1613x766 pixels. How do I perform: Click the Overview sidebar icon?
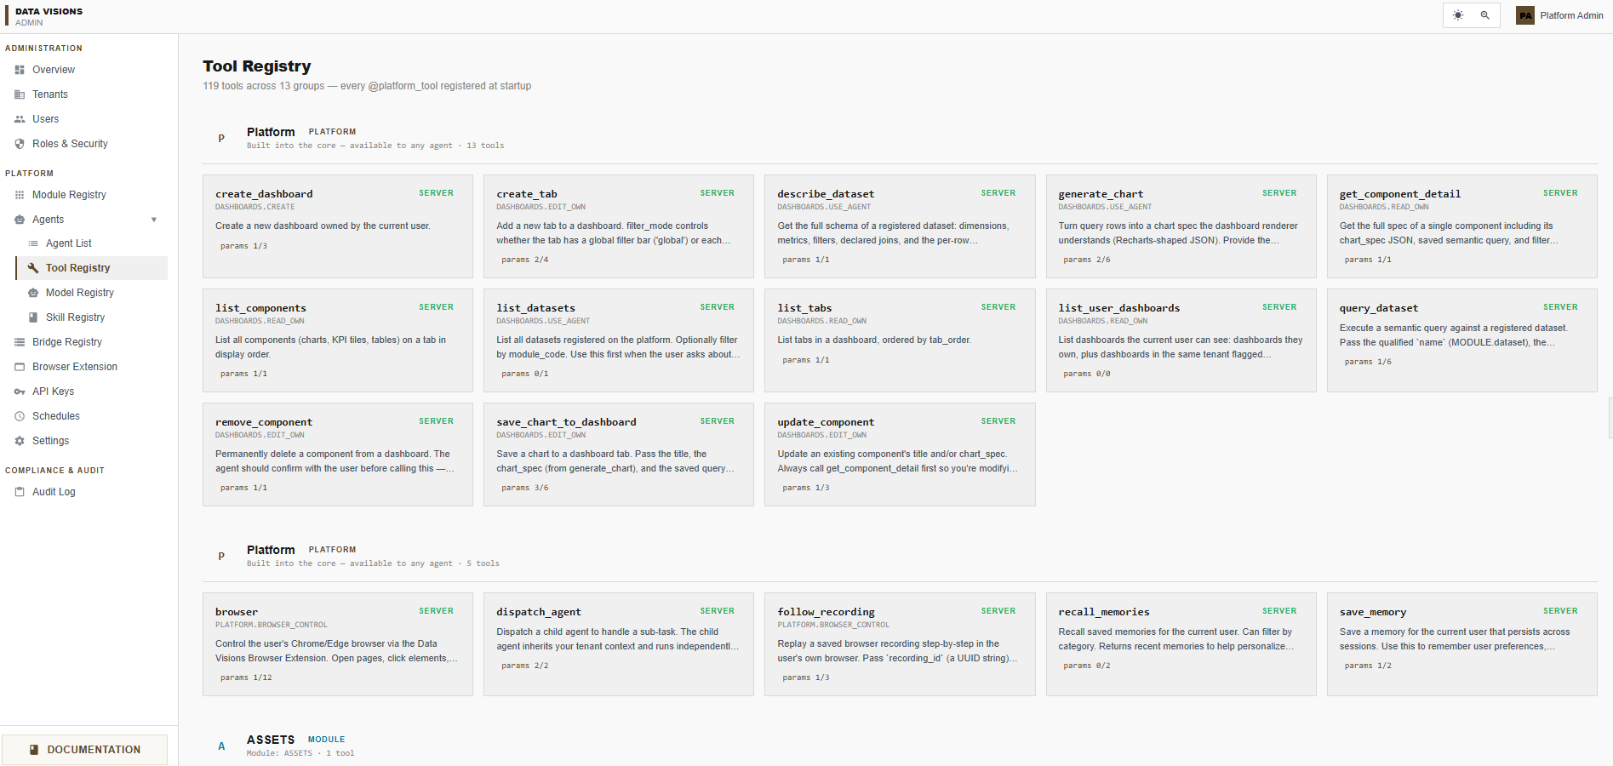click(x=20, y=70)
